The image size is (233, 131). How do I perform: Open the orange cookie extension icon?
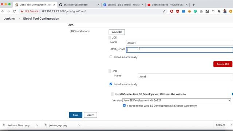189,11
